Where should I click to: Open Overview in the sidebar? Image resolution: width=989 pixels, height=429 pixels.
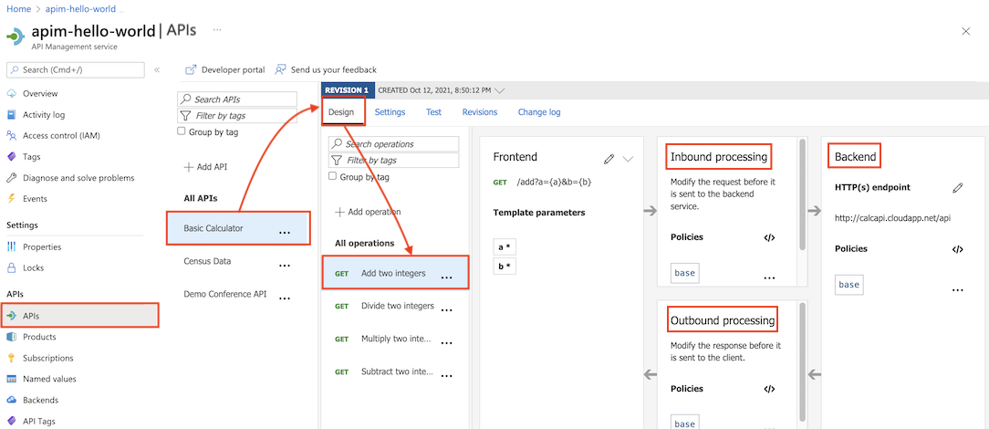coord(40,93)
